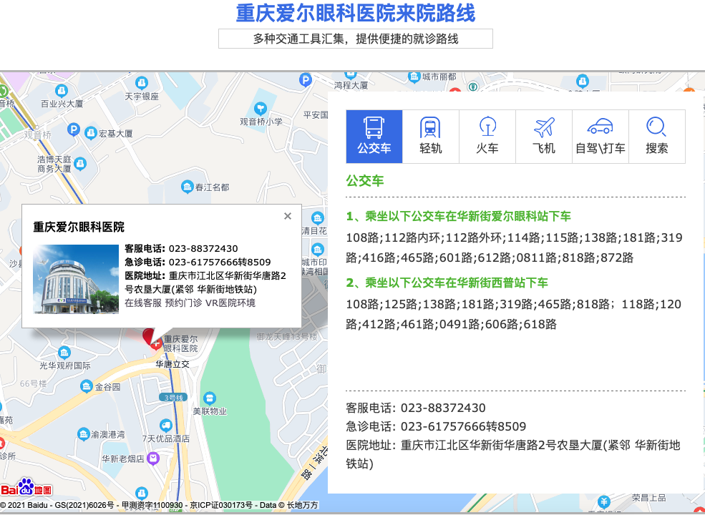Click the 春江名都 map icon
The height and width of the screenshot is (515, 705).
point(187,187)
